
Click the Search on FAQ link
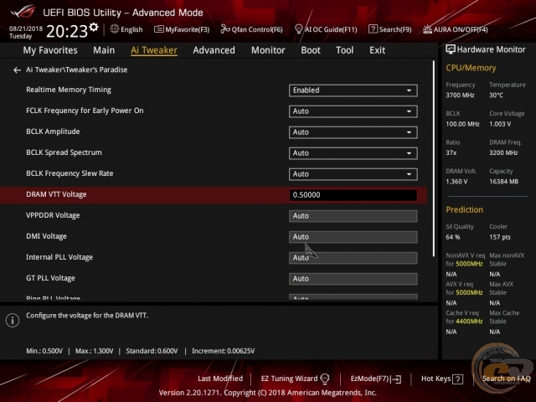(x=506, y=379)
